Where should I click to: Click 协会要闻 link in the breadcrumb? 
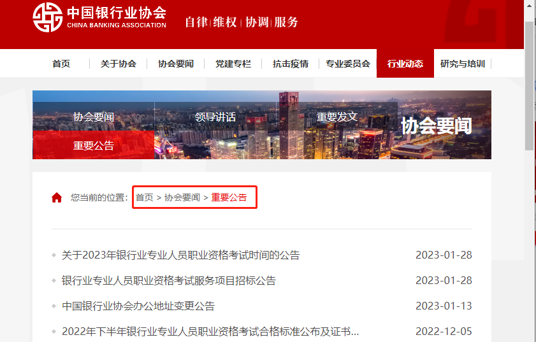pos(182,197)
